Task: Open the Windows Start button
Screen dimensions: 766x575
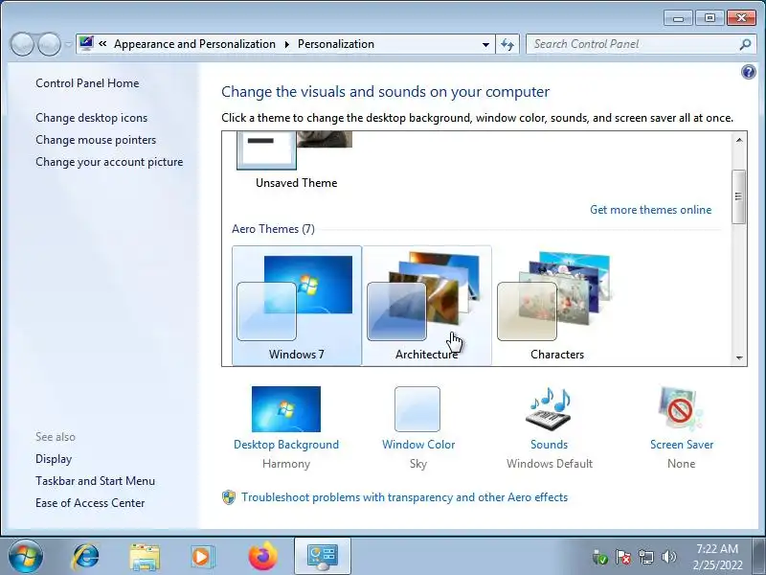Action: [x=25, y=557]
